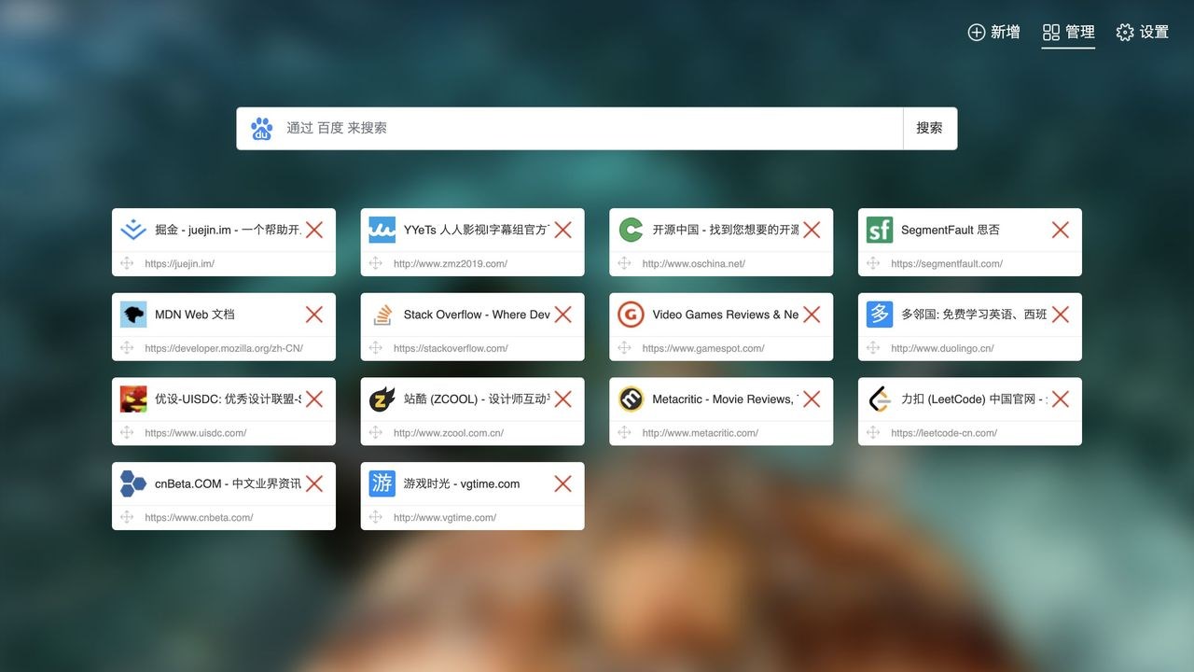
Task: Click the MDN Web 文档 title text
Action: pos(195,315)
